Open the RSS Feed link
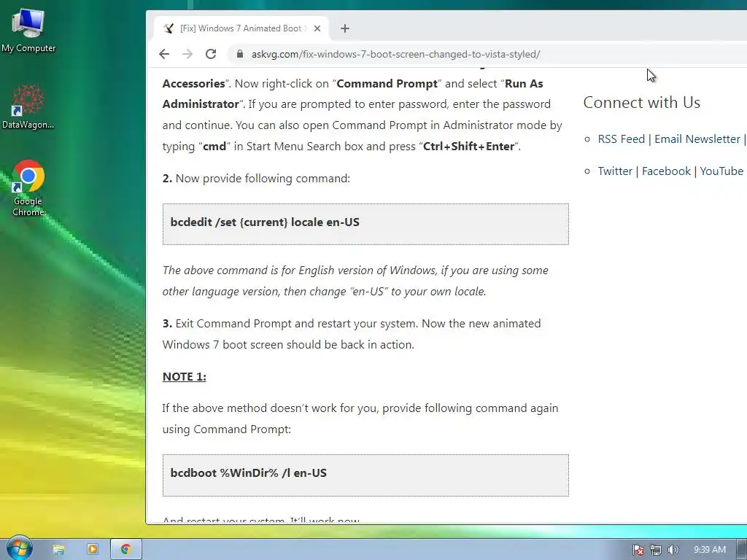 tap(622, 139)
